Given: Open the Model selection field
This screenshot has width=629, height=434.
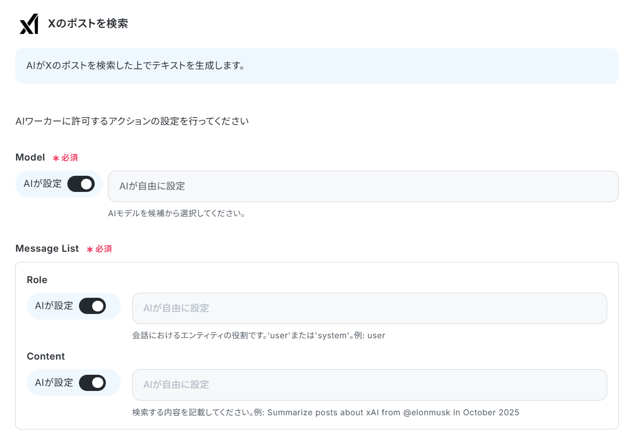Looking at the screenshot, I should click(x=363, y=186).
